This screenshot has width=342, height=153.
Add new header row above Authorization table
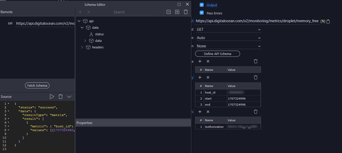[x=200, y=112]
